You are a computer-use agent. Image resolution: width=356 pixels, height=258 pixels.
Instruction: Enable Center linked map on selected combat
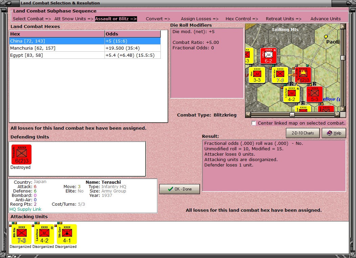pyautogui.click(x=254, y=123)
